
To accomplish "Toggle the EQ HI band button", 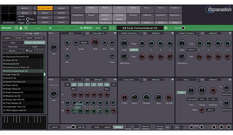I will pos(107,85).
